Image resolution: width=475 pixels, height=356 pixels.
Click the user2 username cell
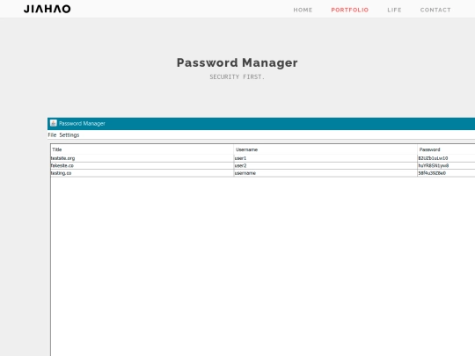point(325,165)
